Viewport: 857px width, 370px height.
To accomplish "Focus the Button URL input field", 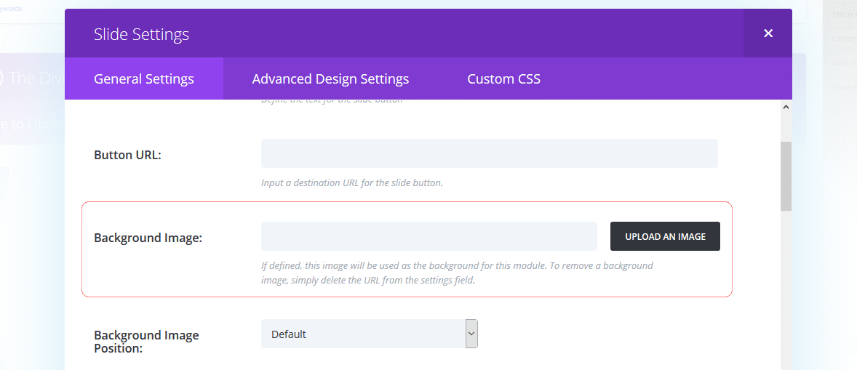I will [x=489, y=153].
